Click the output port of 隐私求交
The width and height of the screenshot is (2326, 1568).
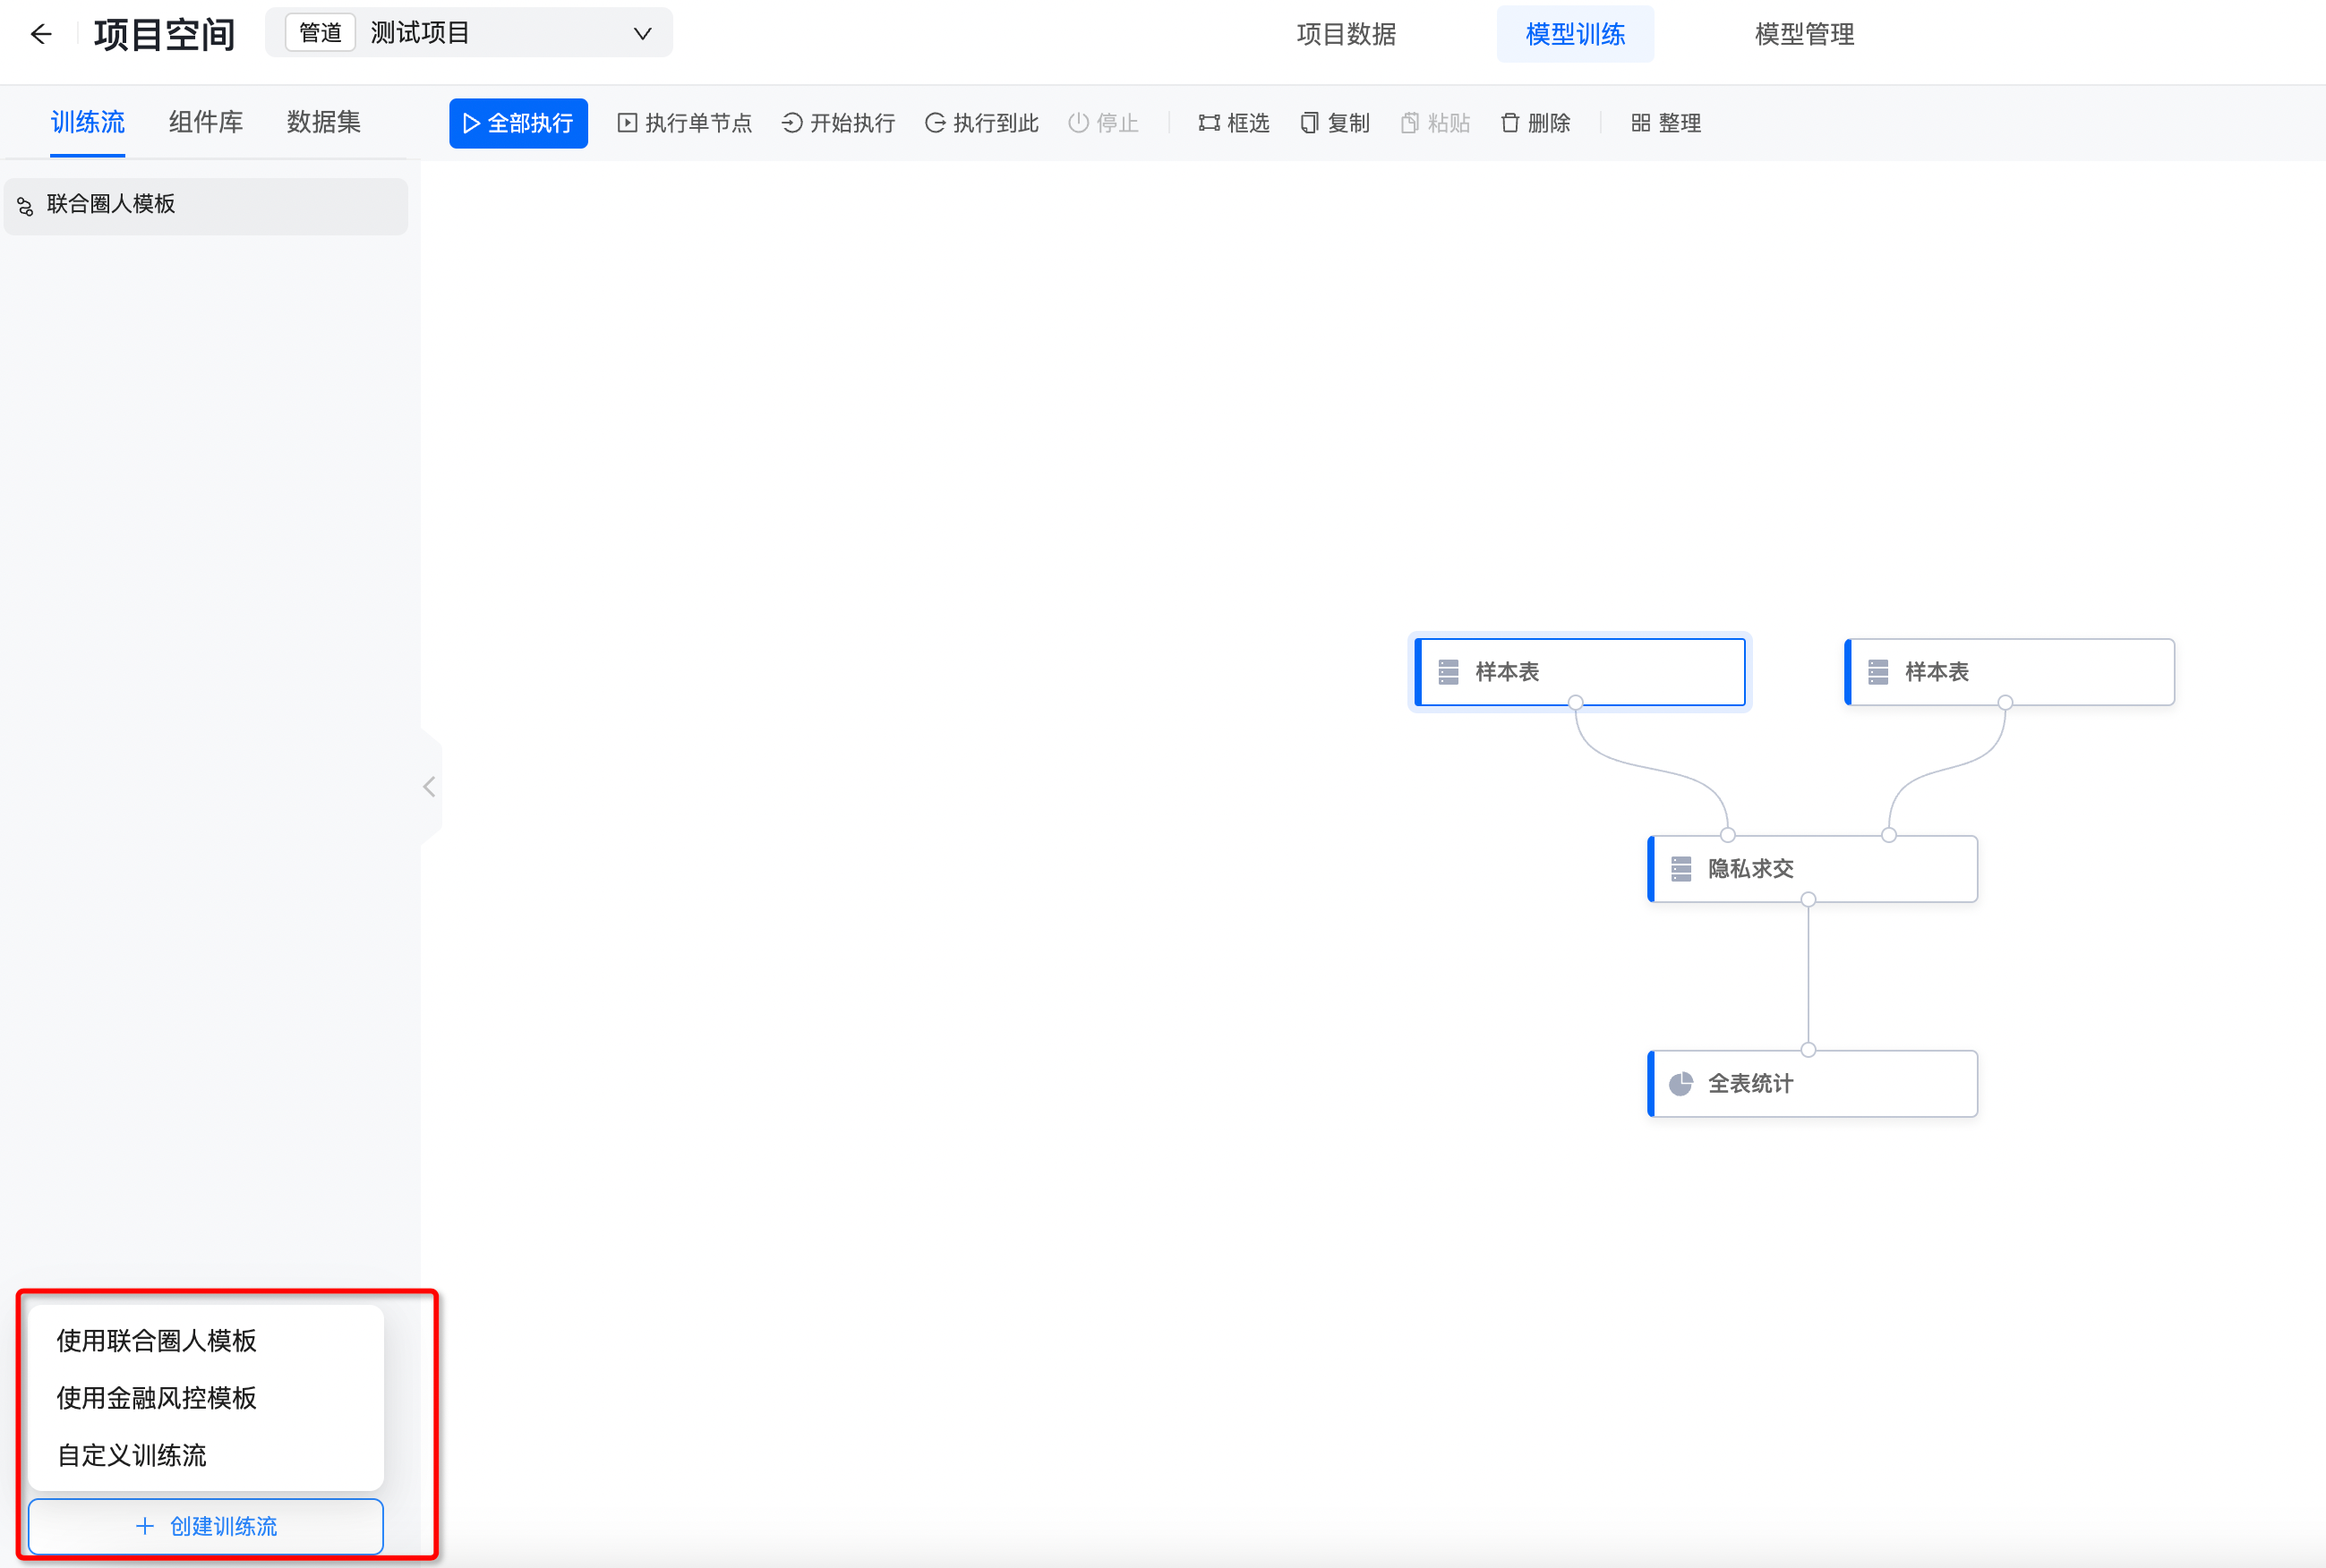coord(1808,900)
